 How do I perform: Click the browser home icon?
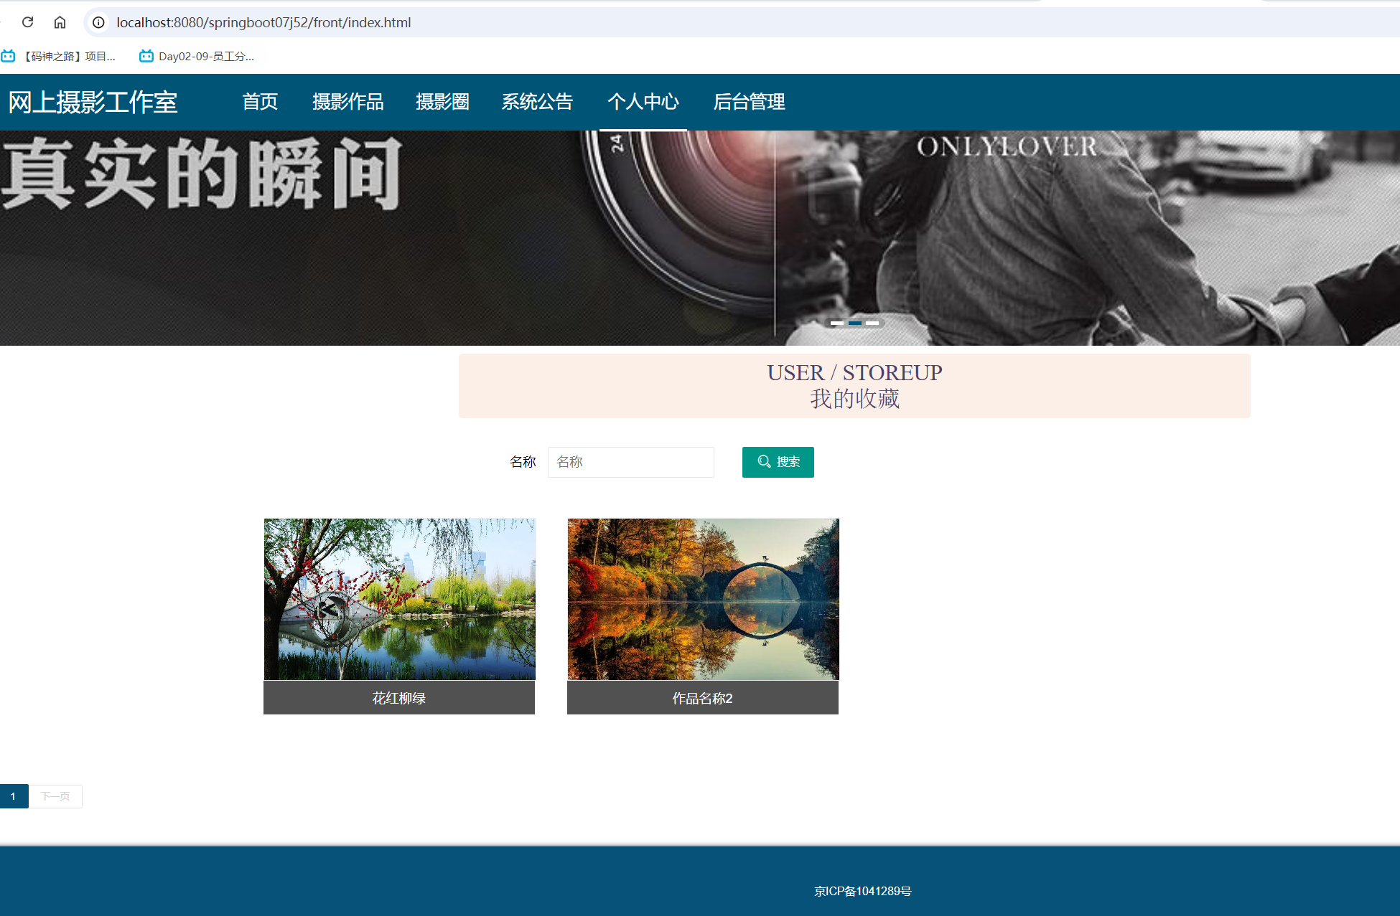coord(60,22)
